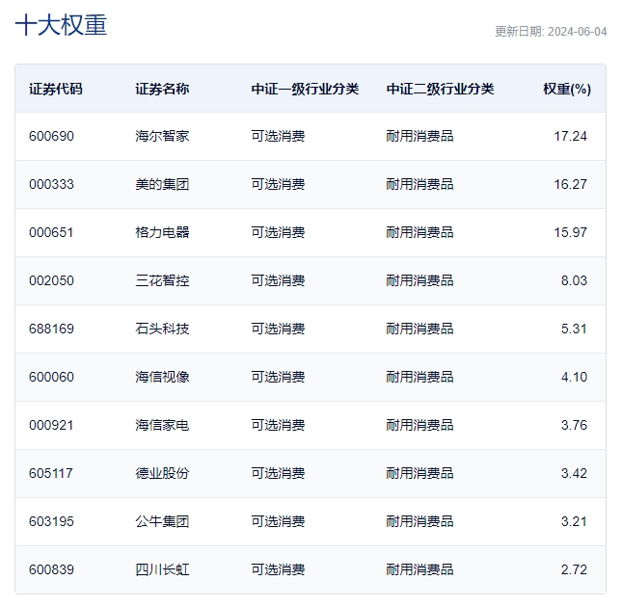Click weight value 16.27
Image resolution: width=622 pixels, height=607 pixels.
(571, 184)
